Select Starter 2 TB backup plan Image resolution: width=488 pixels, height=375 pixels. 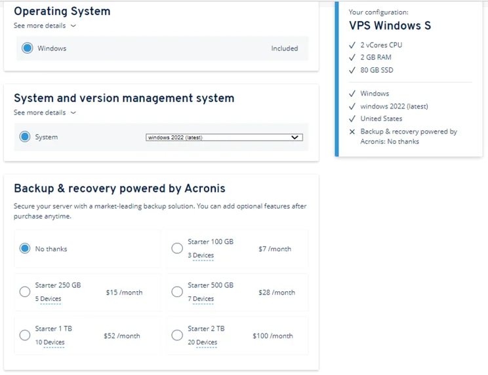[177, 335]
